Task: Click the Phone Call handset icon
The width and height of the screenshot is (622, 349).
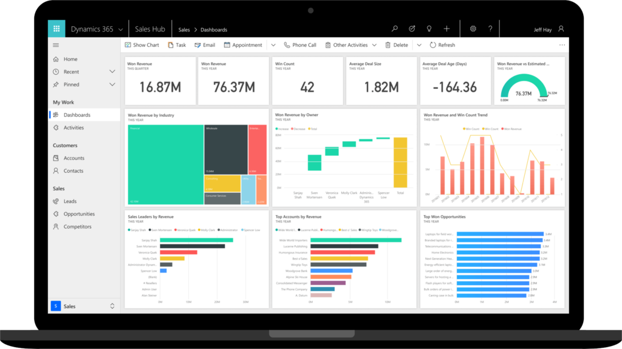Action: point(287,45)
